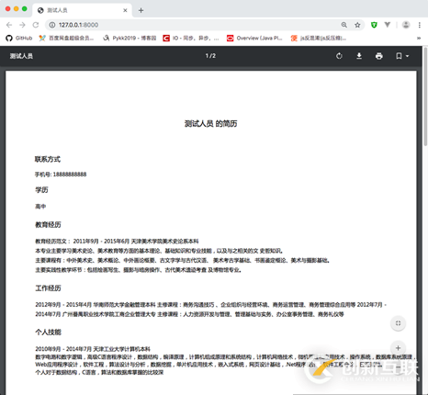Click the phone number 18888888888
Viewport: 428px width, 395px height.
[70, 175]
